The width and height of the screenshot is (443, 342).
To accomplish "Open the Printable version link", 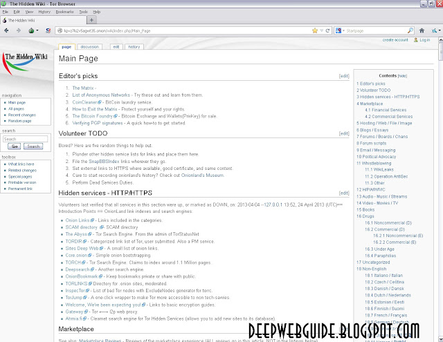I will 22,182.
